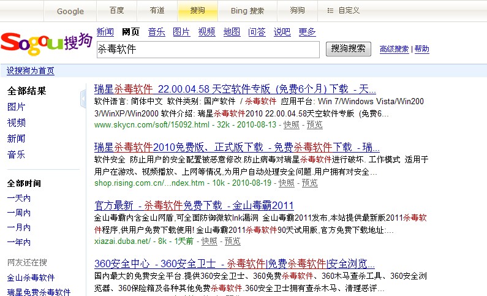Open the 音乐 category above search box
This screenshot has height=296, width=487.
(157, 32)
